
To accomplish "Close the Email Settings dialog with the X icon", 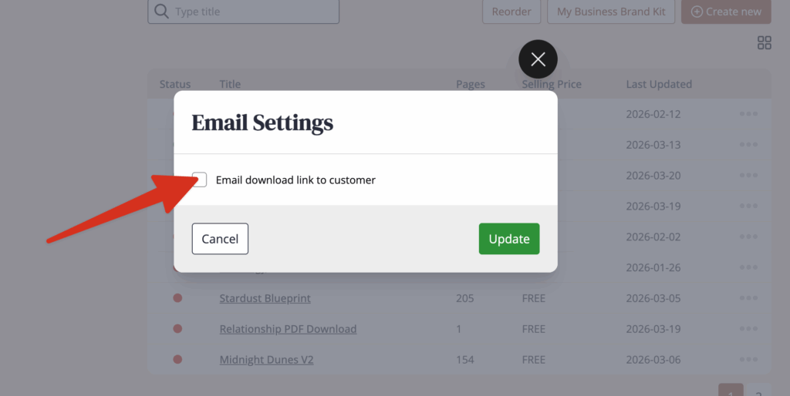I will 538,59.
